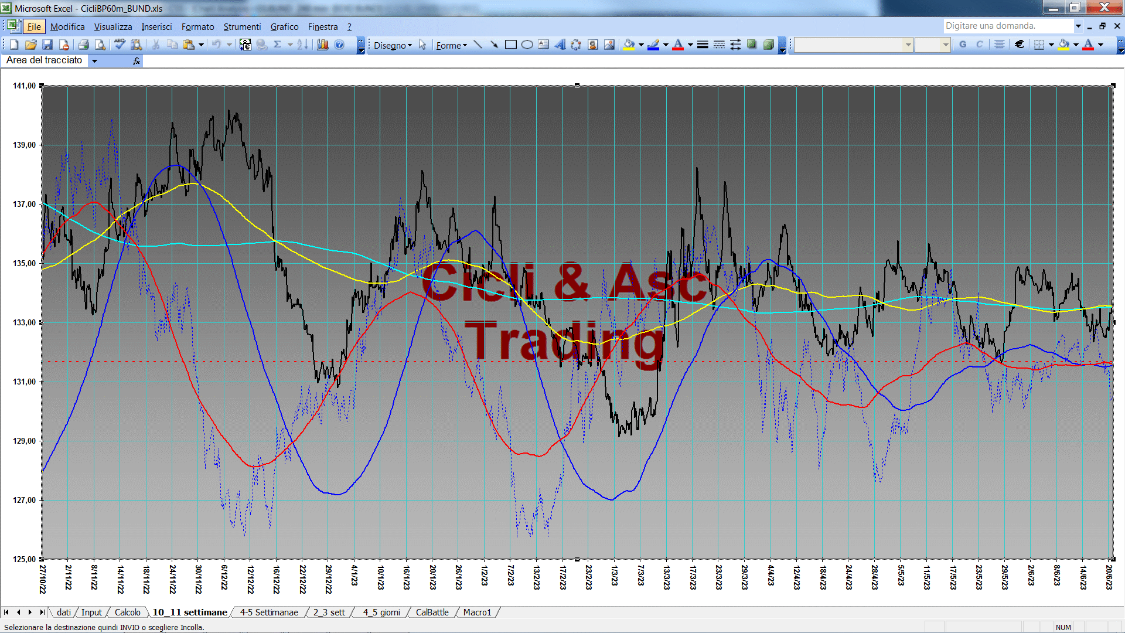The height and width of the screenshot is (633, 1125).
Task: Open the Modifica menu
Action: tap(67, 26)
